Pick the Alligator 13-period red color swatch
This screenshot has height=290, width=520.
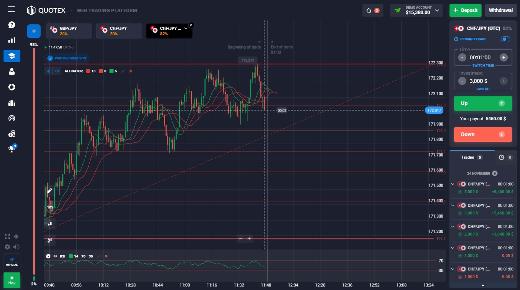click(x=88, y=71)
